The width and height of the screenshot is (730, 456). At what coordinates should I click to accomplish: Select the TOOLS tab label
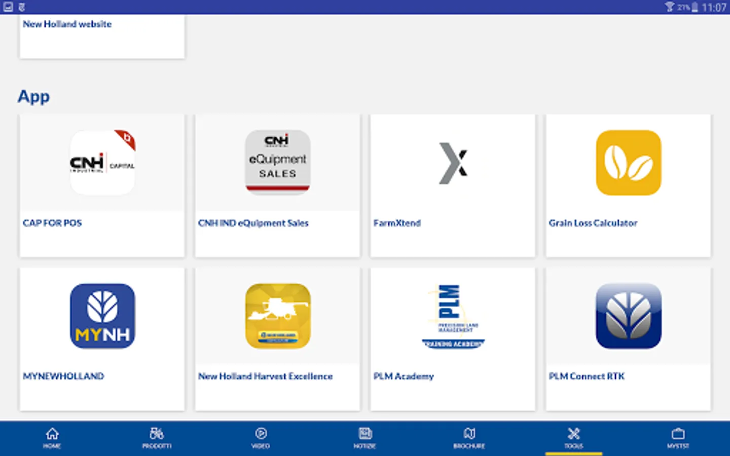tap(574, 446)
